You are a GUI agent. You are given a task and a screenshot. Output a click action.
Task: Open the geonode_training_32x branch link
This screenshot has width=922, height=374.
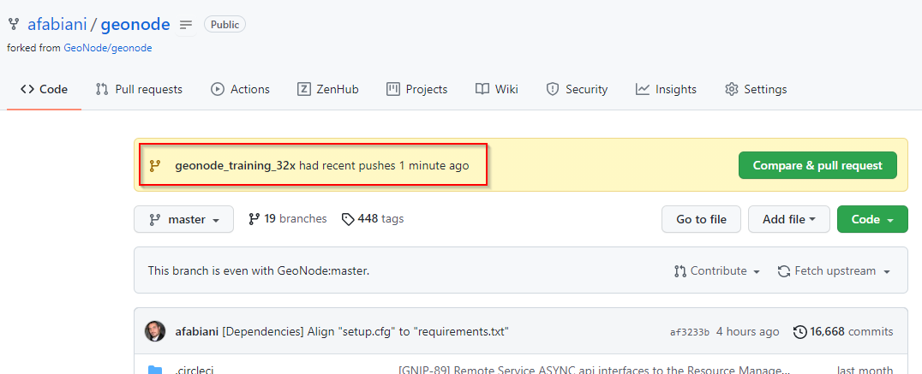tap(235, 165)
